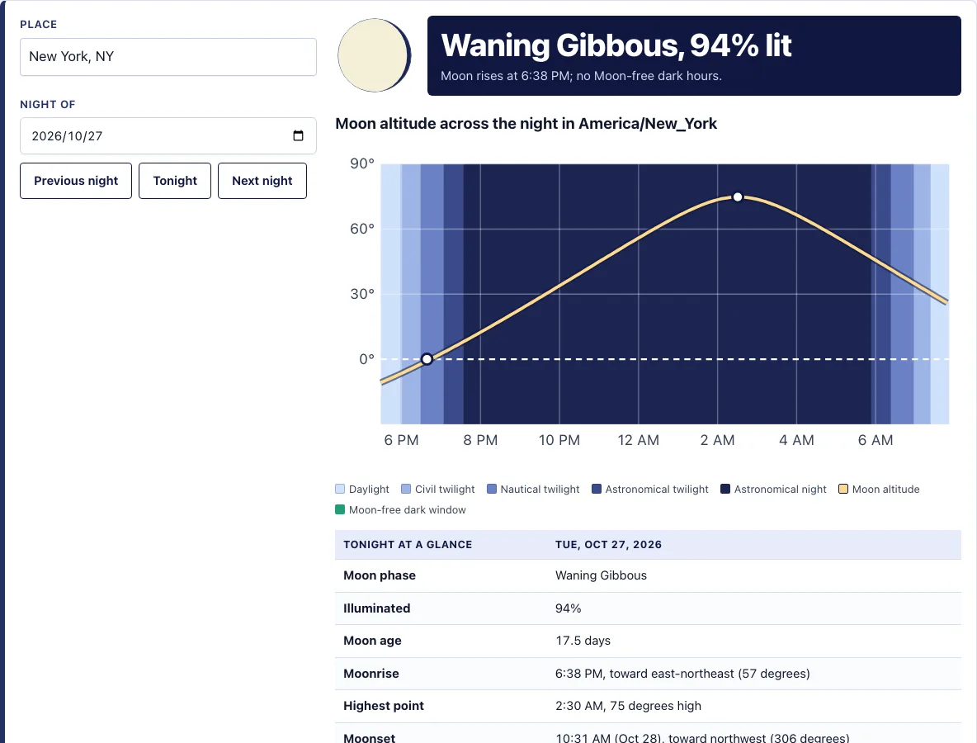Screen dimensions: 977x743
Task: Click the Astronomical twilight legend swatch
Action: click(597, 489)
